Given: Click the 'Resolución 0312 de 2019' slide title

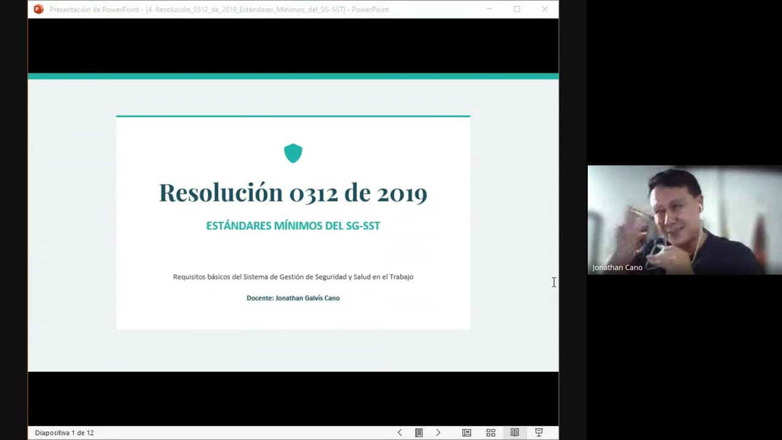Looking at the screenshot, I should point(293,193).
